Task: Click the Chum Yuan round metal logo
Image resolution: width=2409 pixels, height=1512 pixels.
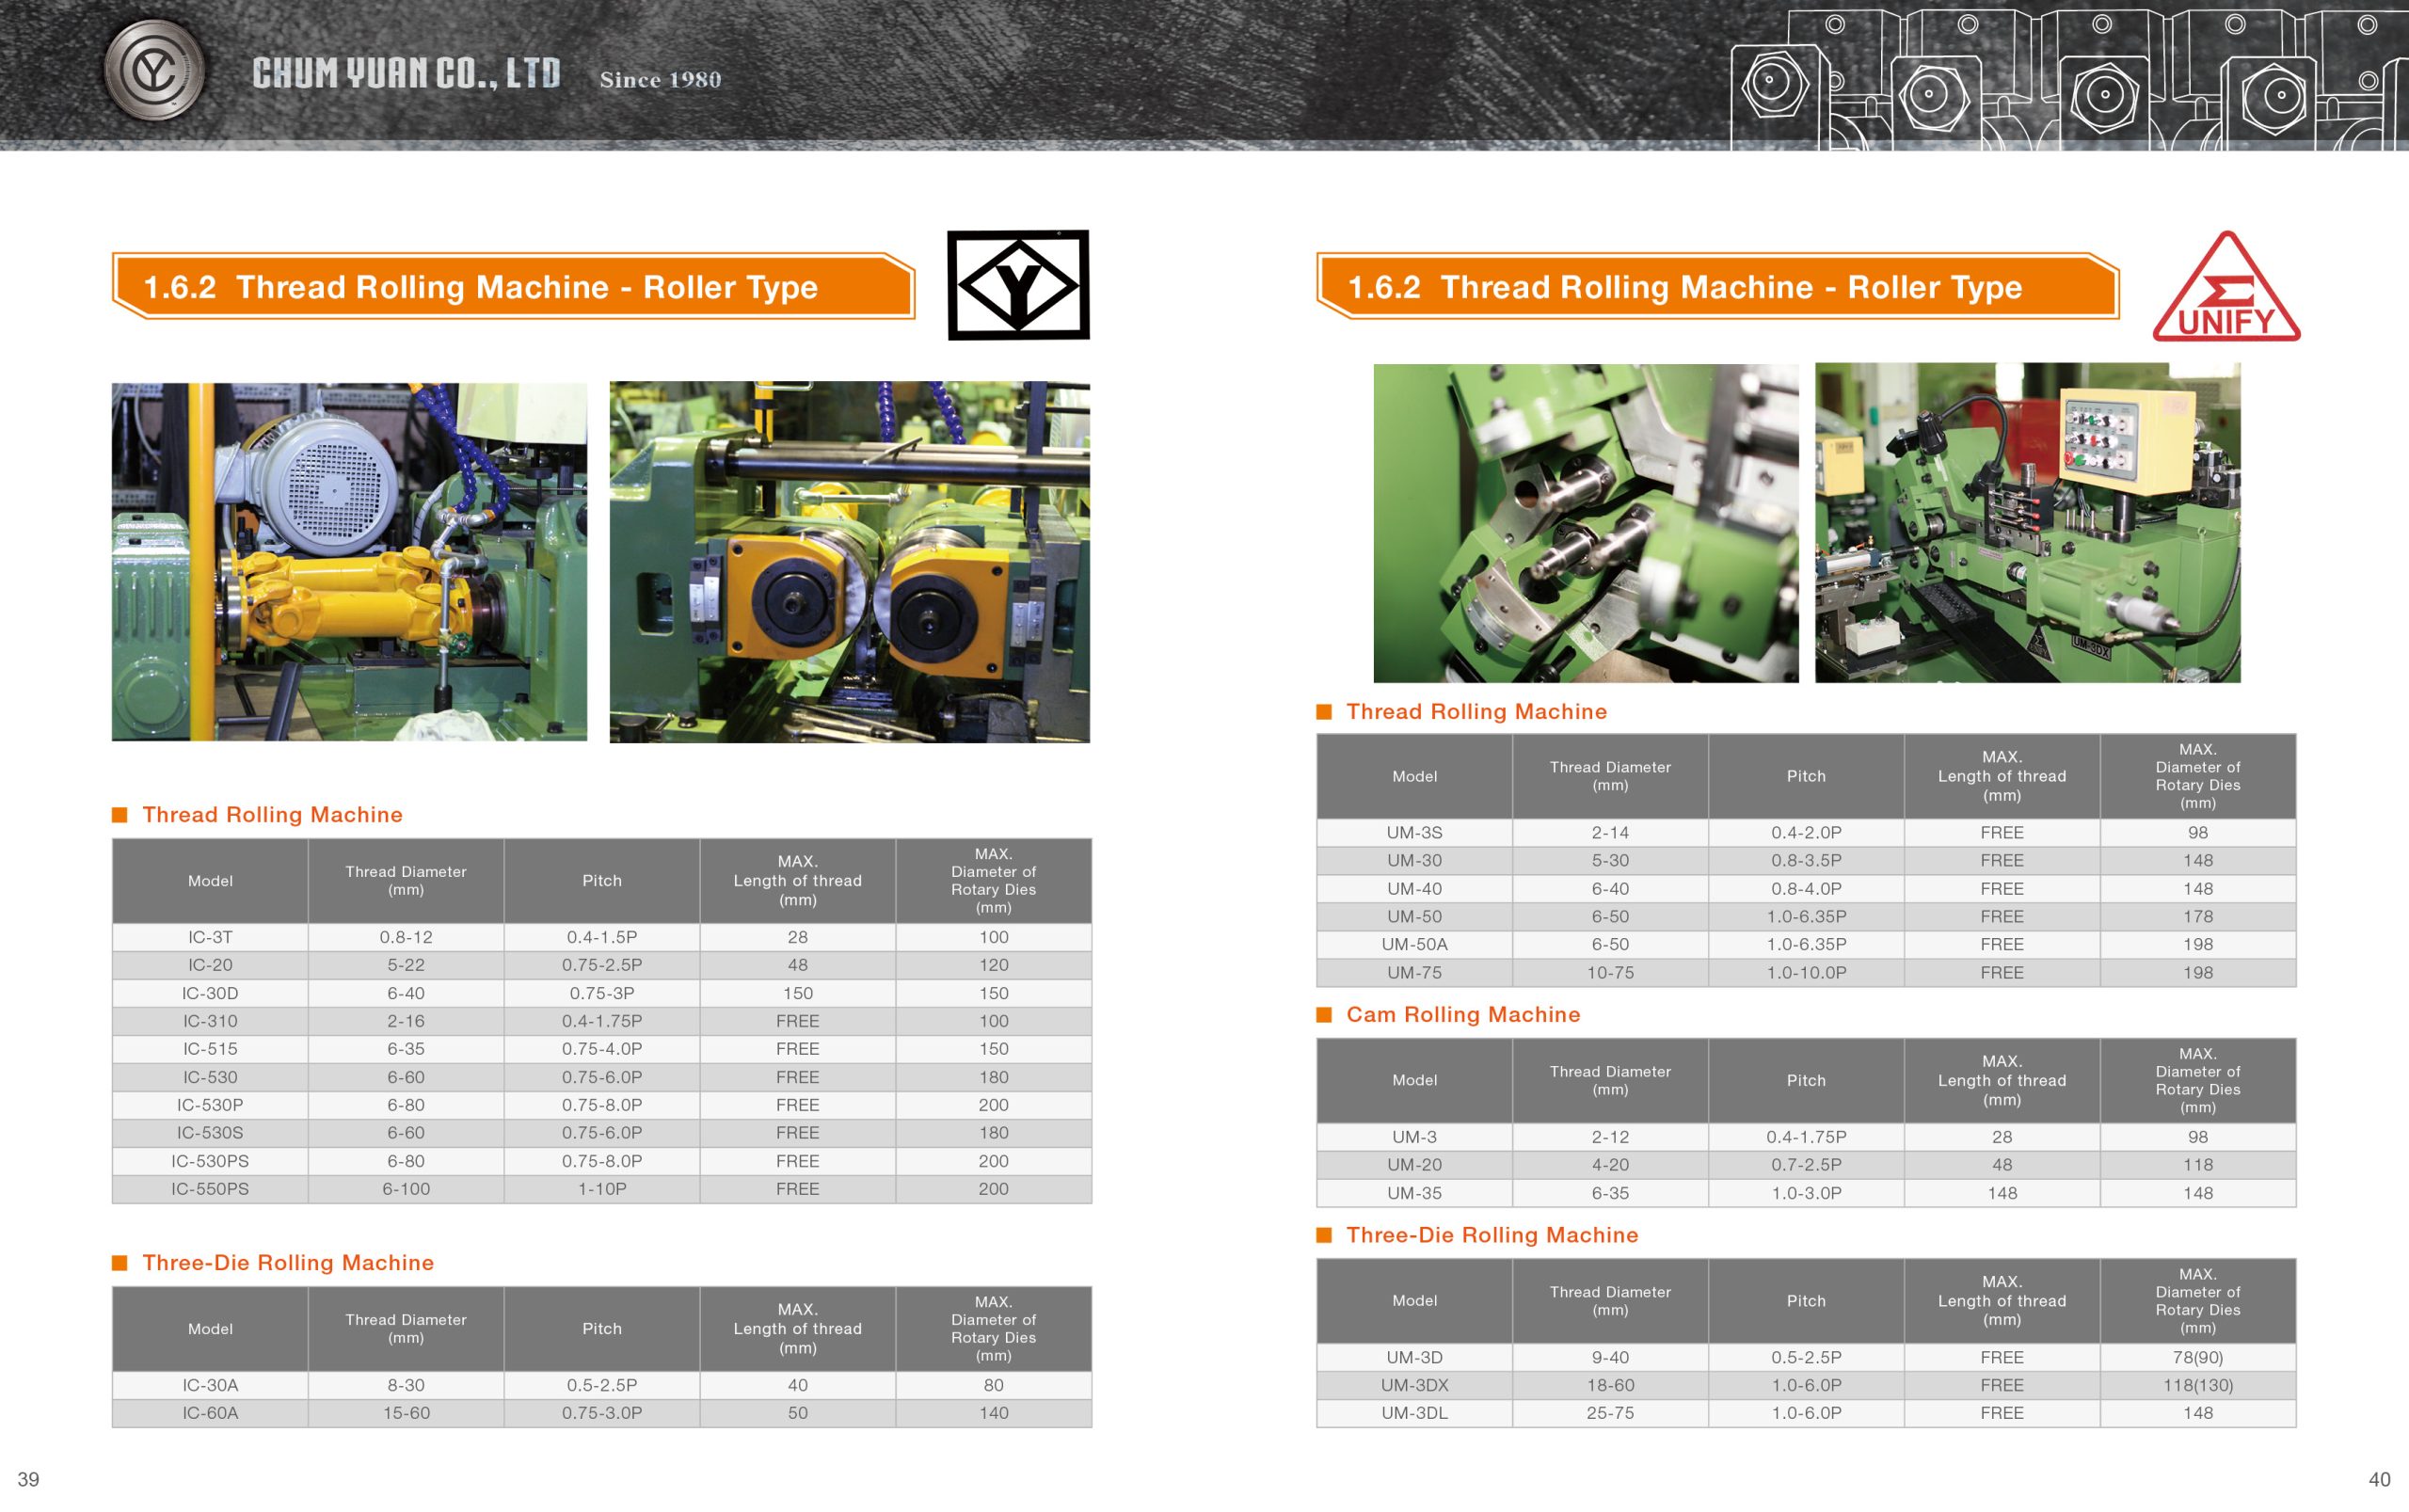Action: tap(155, 71)
